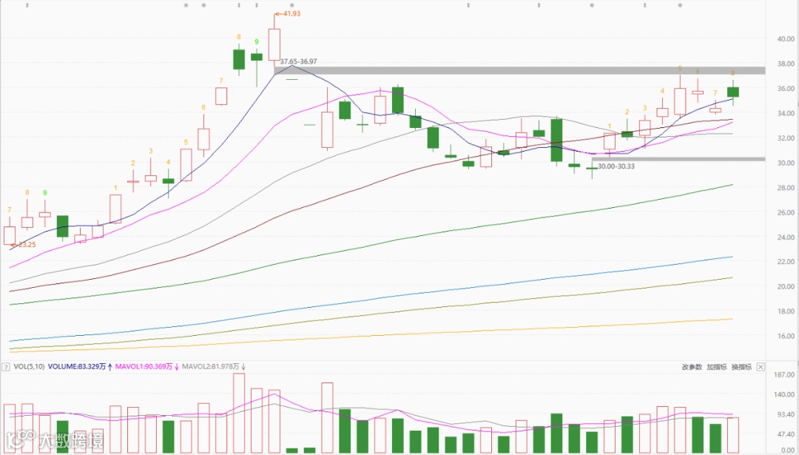Click the 30.00 price axis label

coord(786,163)
